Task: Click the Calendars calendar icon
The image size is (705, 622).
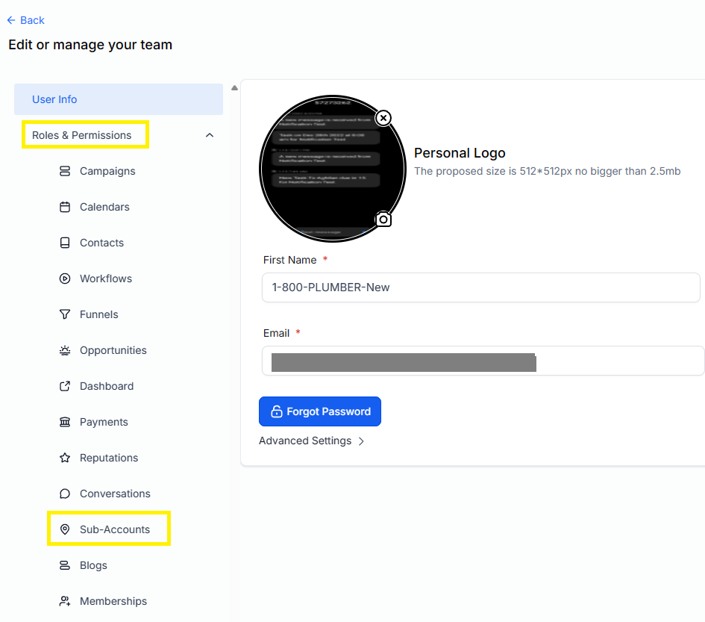Action: click(x=65, y=207)
